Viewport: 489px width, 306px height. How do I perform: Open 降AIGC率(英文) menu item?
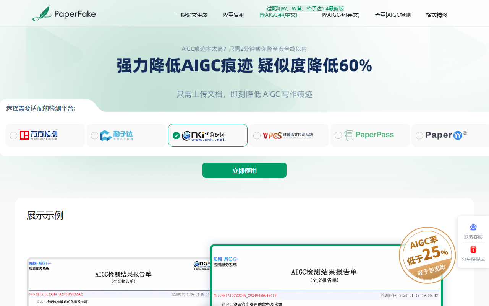pos(340,15)
